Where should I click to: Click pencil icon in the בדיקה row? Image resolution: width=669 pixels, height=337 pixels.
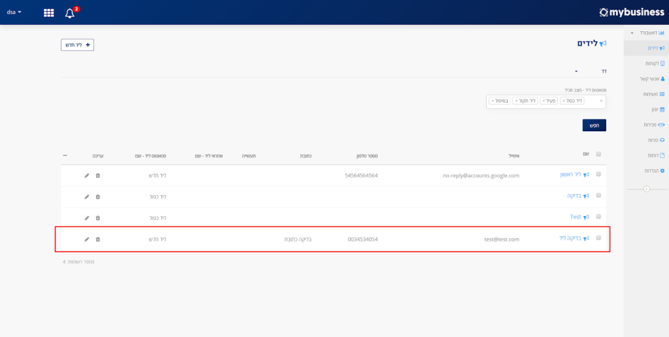click(87, 197)
